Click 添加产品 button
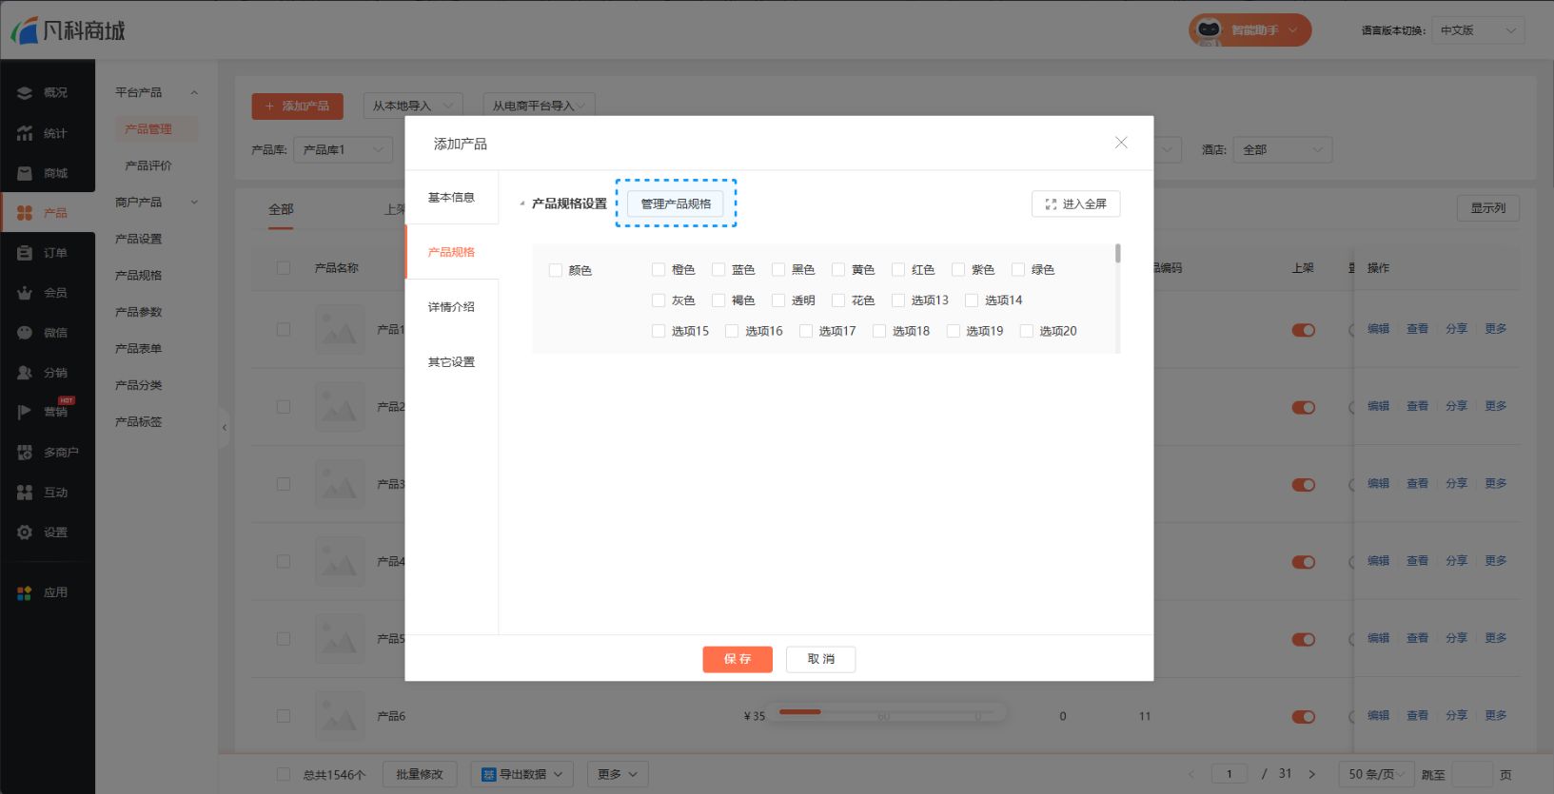 [297, 106]
